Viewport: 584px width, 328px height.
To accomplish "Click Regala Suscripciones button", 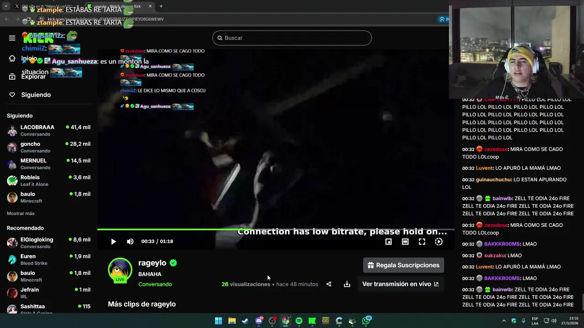I will pyautogui.click(x=403, y=265).
